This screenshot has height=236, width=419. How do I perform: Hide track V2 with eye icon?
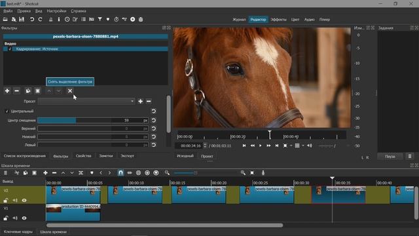tap(24, 201)
